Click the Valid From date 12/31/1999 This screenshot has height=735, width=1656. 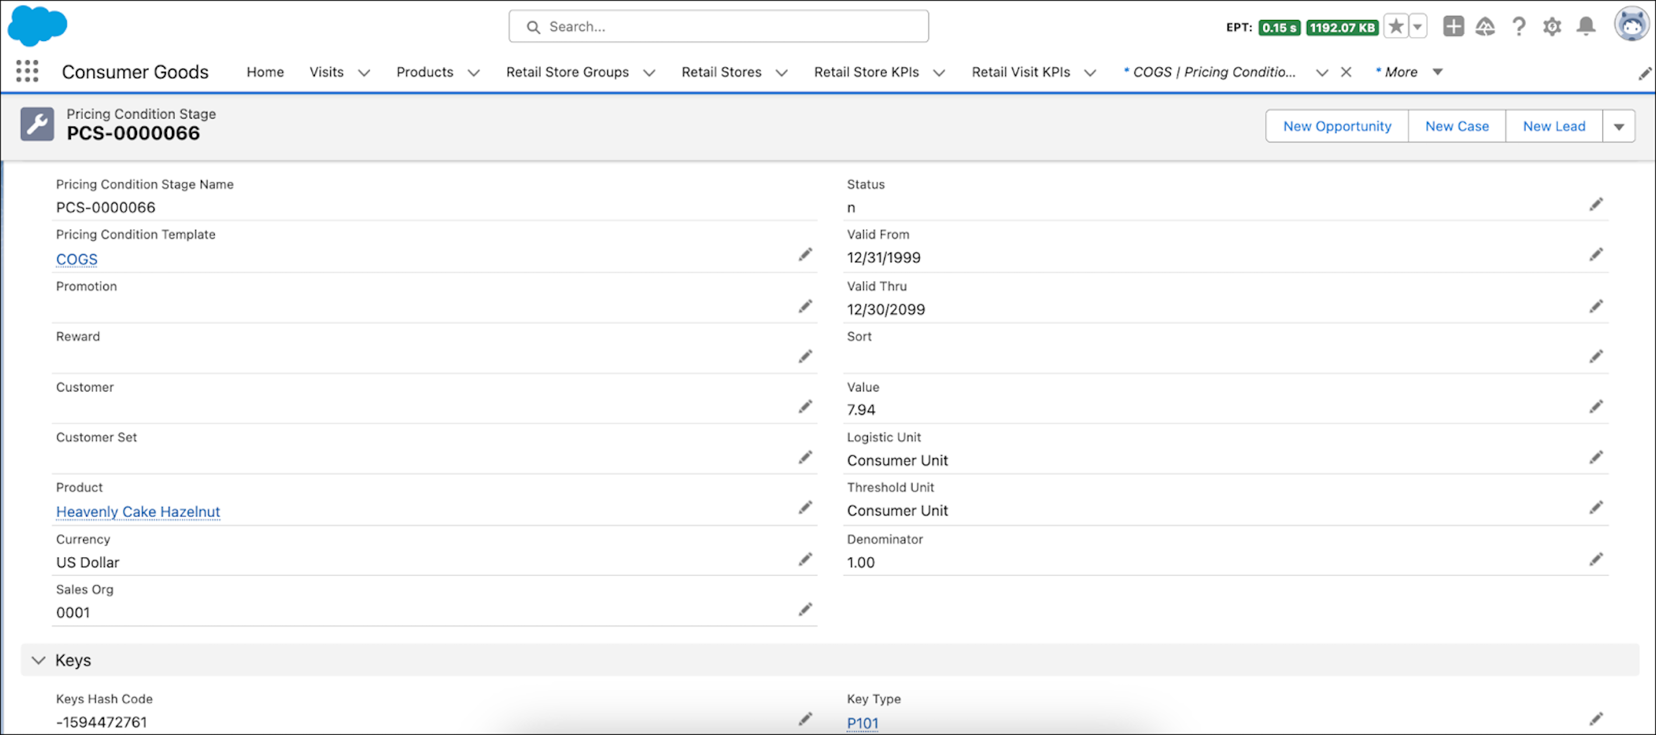(x=883, y=257)
